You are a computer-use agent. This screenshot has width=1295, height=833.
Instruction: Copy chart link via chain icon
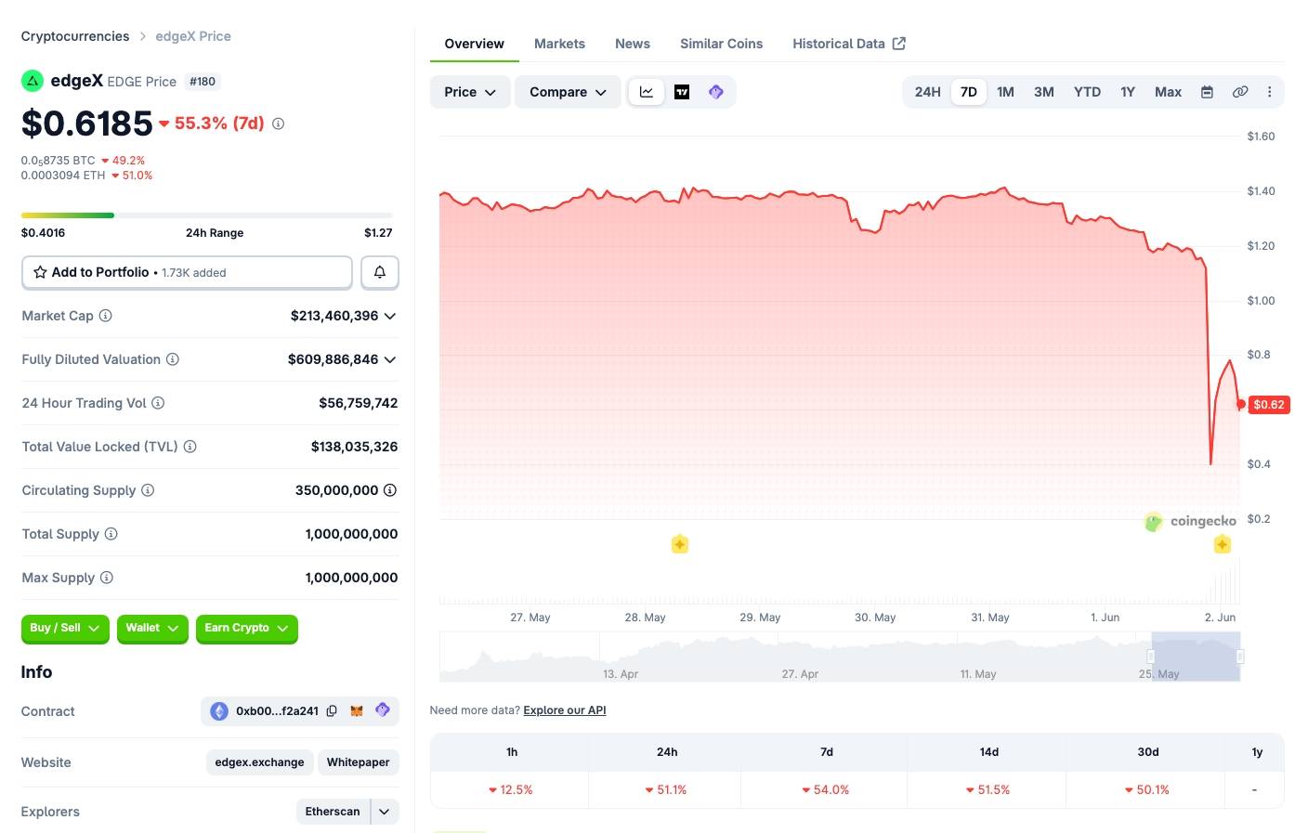tap(1239, 92)
